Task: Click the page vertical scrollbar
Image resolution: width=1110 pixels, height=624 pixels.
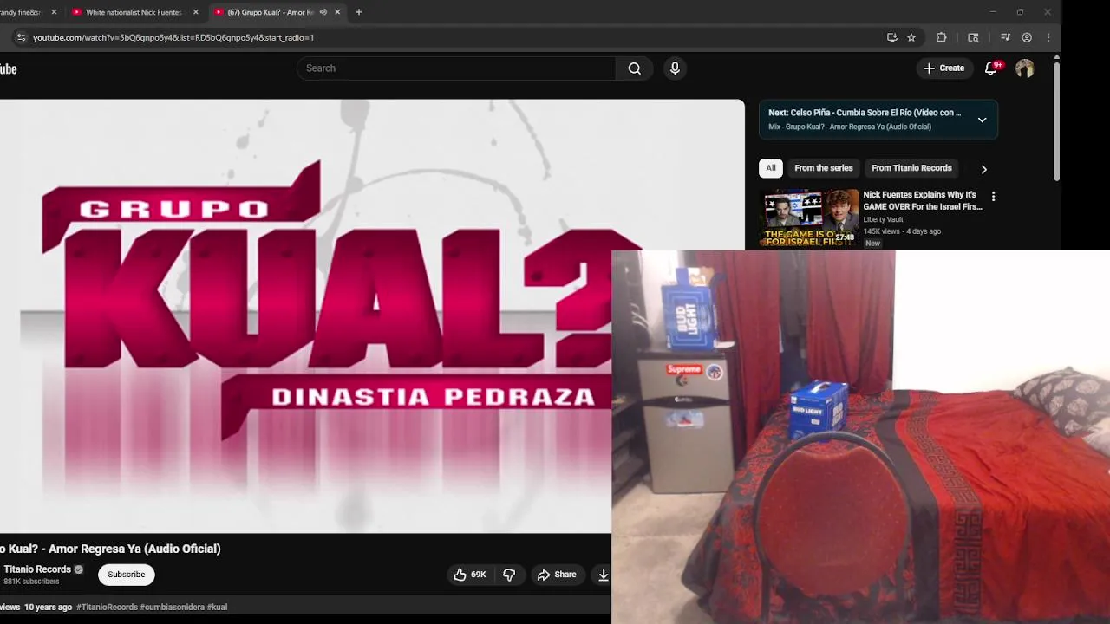Action: [1056, 121]
